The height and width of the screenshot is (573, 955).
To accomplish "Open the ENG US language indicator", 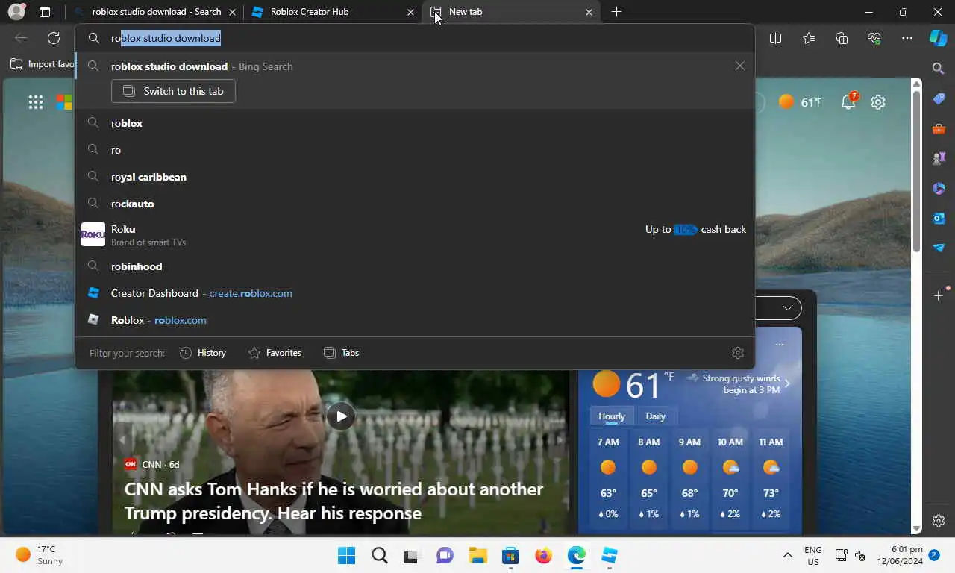I will click(x=812, y=555).
